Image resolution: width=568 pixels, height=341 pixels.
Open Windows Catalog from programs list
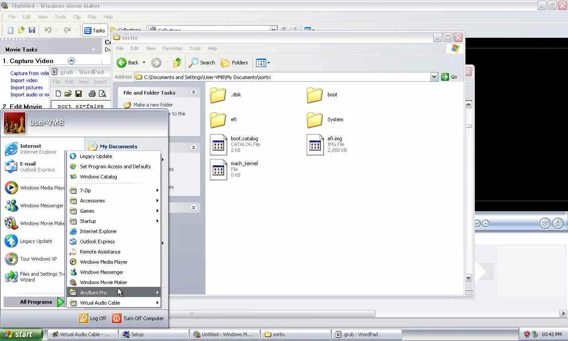coord(114,177)
